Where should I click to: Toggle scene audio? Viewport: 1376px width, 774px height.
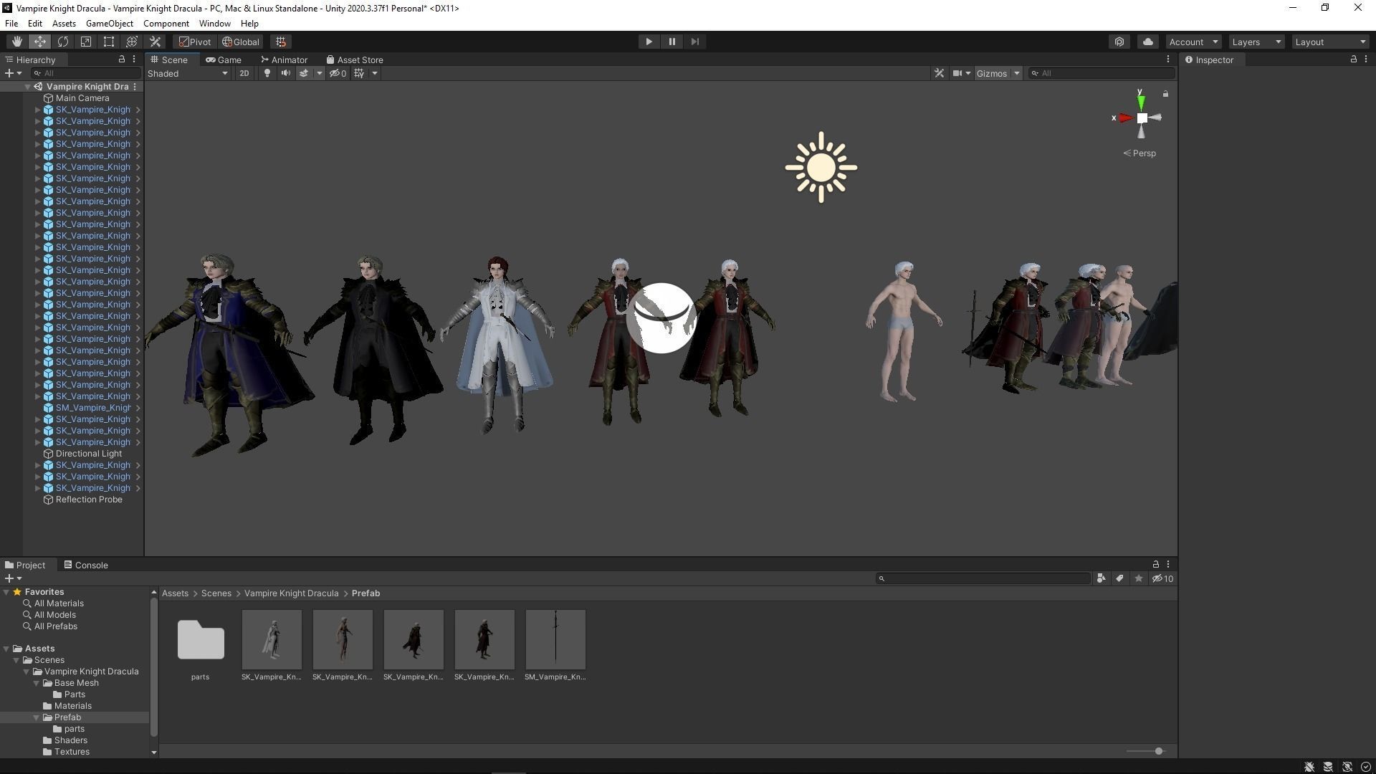[x=285, y=73]
